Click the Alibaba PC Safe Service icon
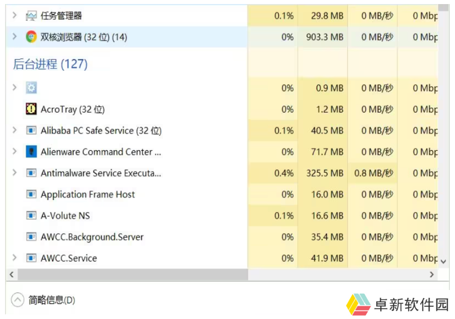Screen dimensions: 455x319 (x=31, y=130)
